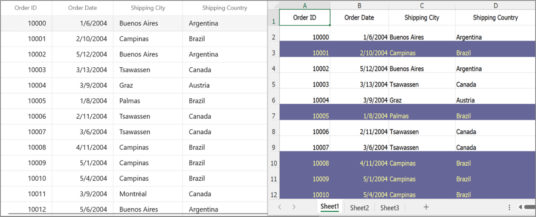This screenshot has height=217, width=536.
Task: Open the sheet tab overflow ellipsis menu
Action: (x=509, y=207)
